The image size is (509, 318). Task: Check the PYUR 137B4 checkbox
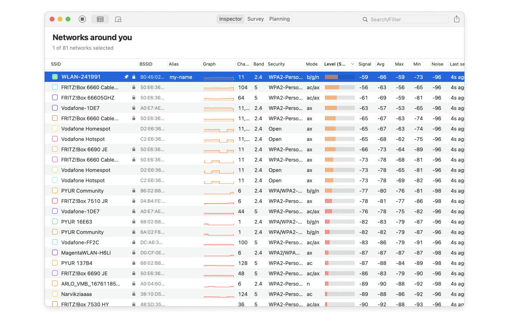(55, 263)
